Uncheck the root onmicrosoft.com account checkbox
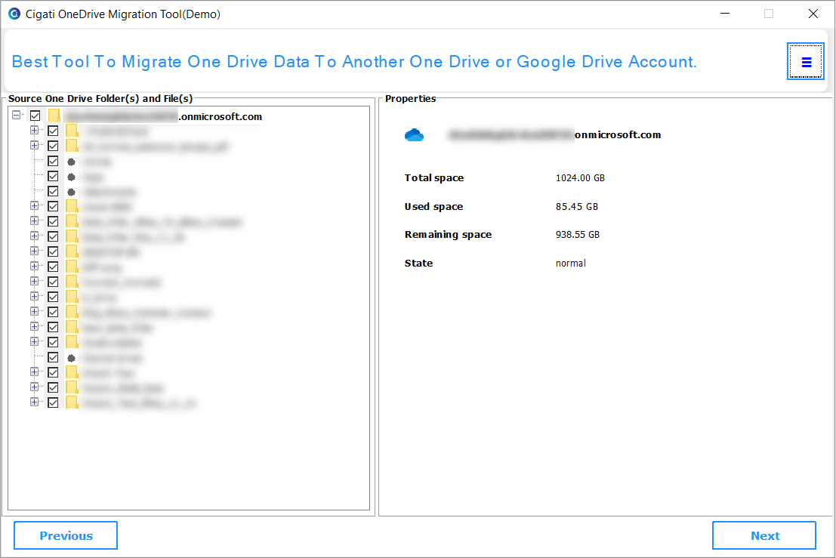Screen dimensions: 836x558 tap(35, 116)
